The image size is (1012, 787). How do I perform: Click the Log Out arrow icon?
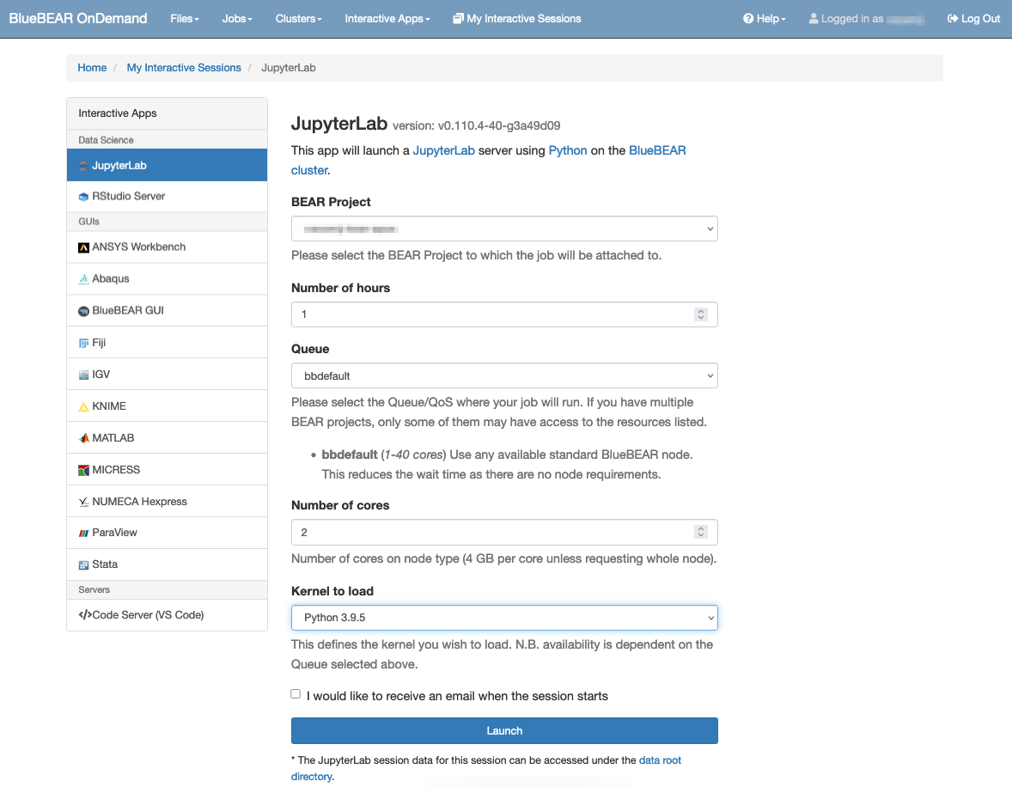952,19
